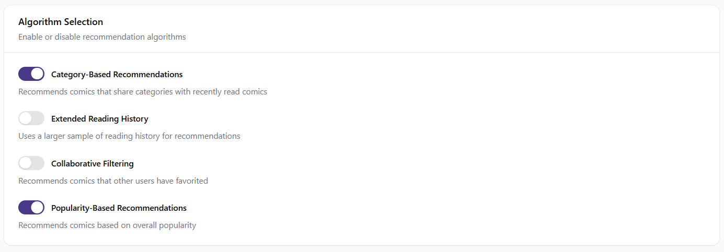Click the divider line under the Algorithm Selection header

click(362, 52)
